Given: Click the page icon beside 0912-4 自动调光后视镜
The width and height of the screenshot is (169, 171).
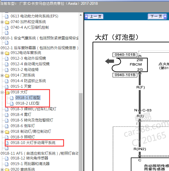Looking at the screenshot, I should click(7, 64).
